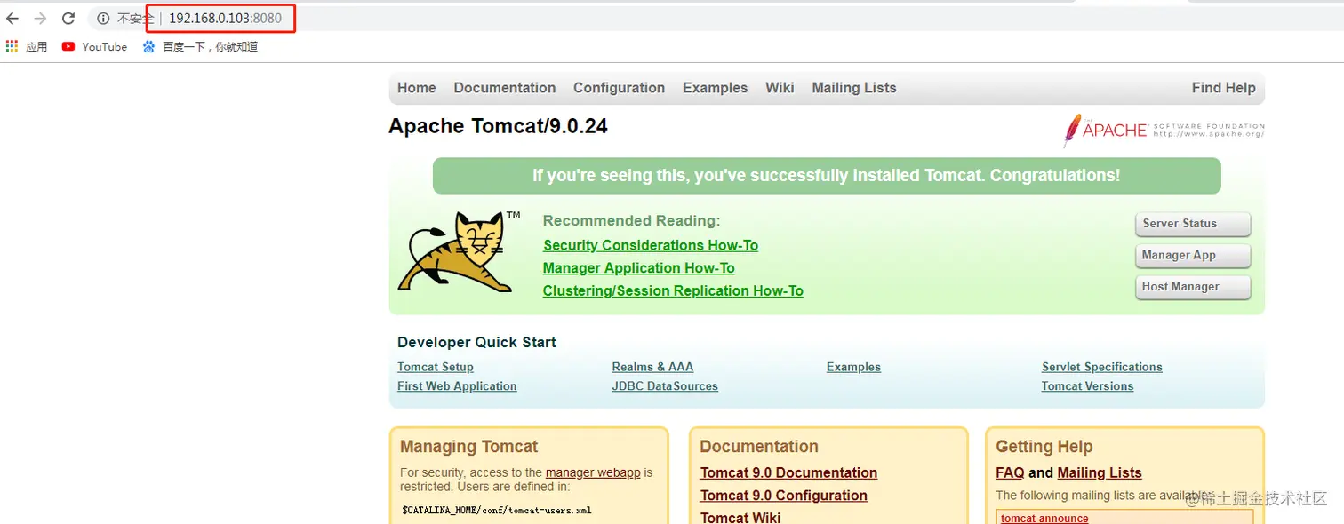Screen dimensions: 1344x524
Task: Open the Tomcat Versions link
Action: [1087, 386]
